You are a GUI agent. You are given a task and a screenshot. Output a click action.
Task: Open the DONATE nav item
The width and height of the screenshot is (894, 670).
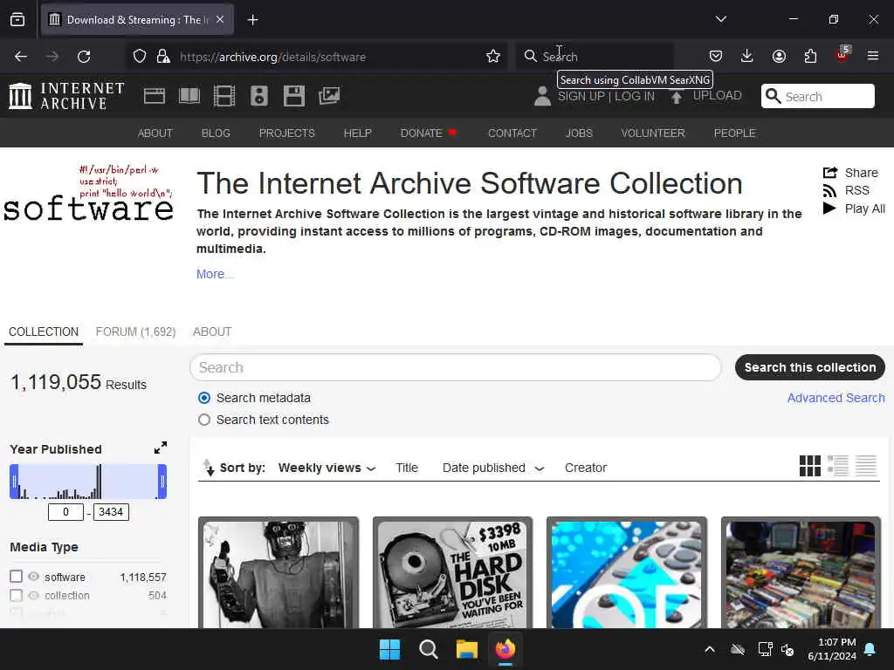coord(428,133)
